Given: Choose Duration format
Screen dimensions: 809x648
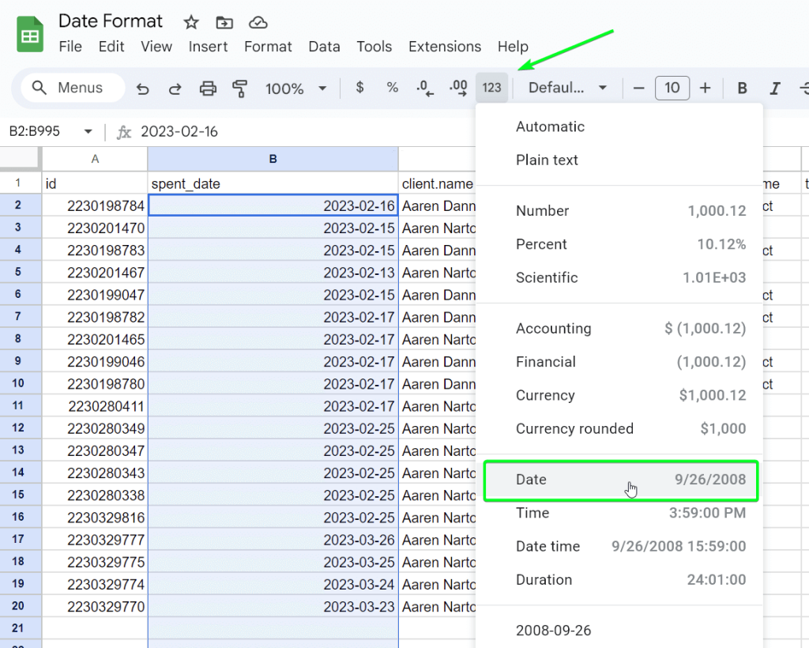Looking at the screenshot, I should pyautogui.click(x=619, y=580).
